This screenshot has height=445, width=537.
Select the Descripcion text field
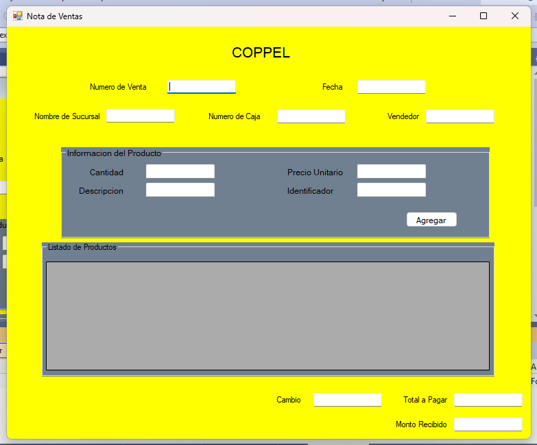[180, 190]
